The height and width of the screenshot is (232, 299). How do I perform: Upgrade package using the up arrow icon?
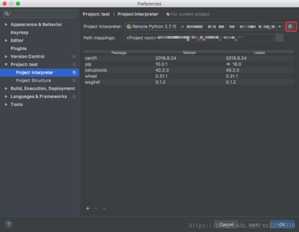click(104, 208)
